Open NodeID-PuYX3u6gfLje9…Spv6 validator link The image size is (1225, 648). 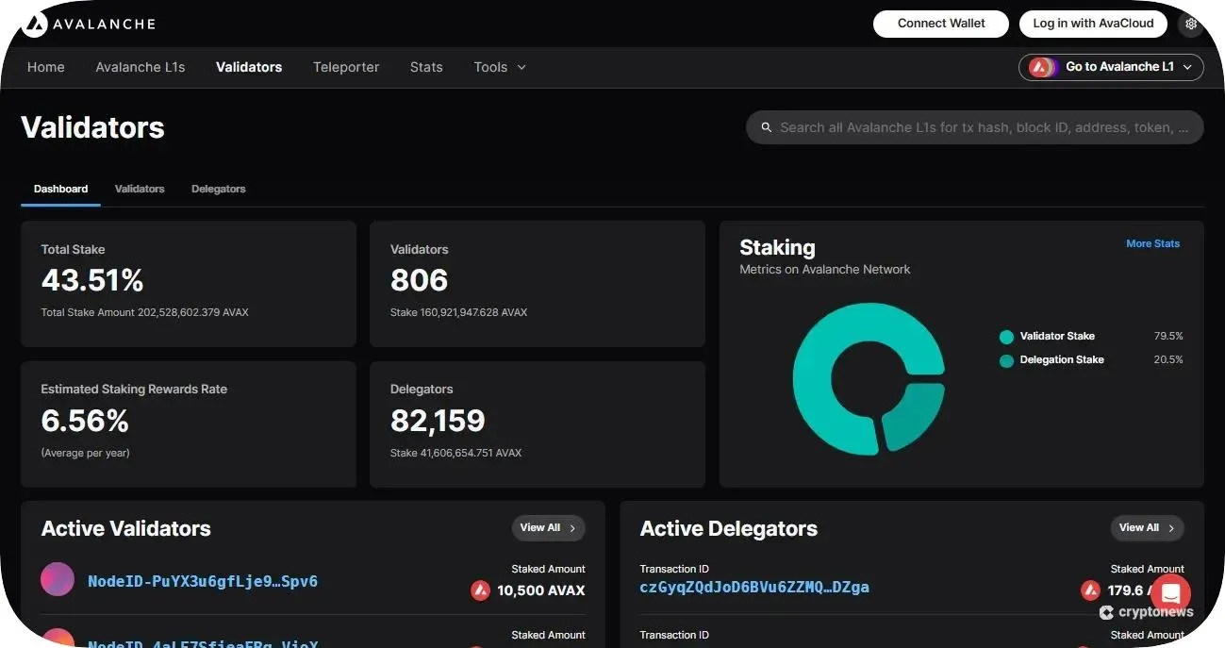203,581
